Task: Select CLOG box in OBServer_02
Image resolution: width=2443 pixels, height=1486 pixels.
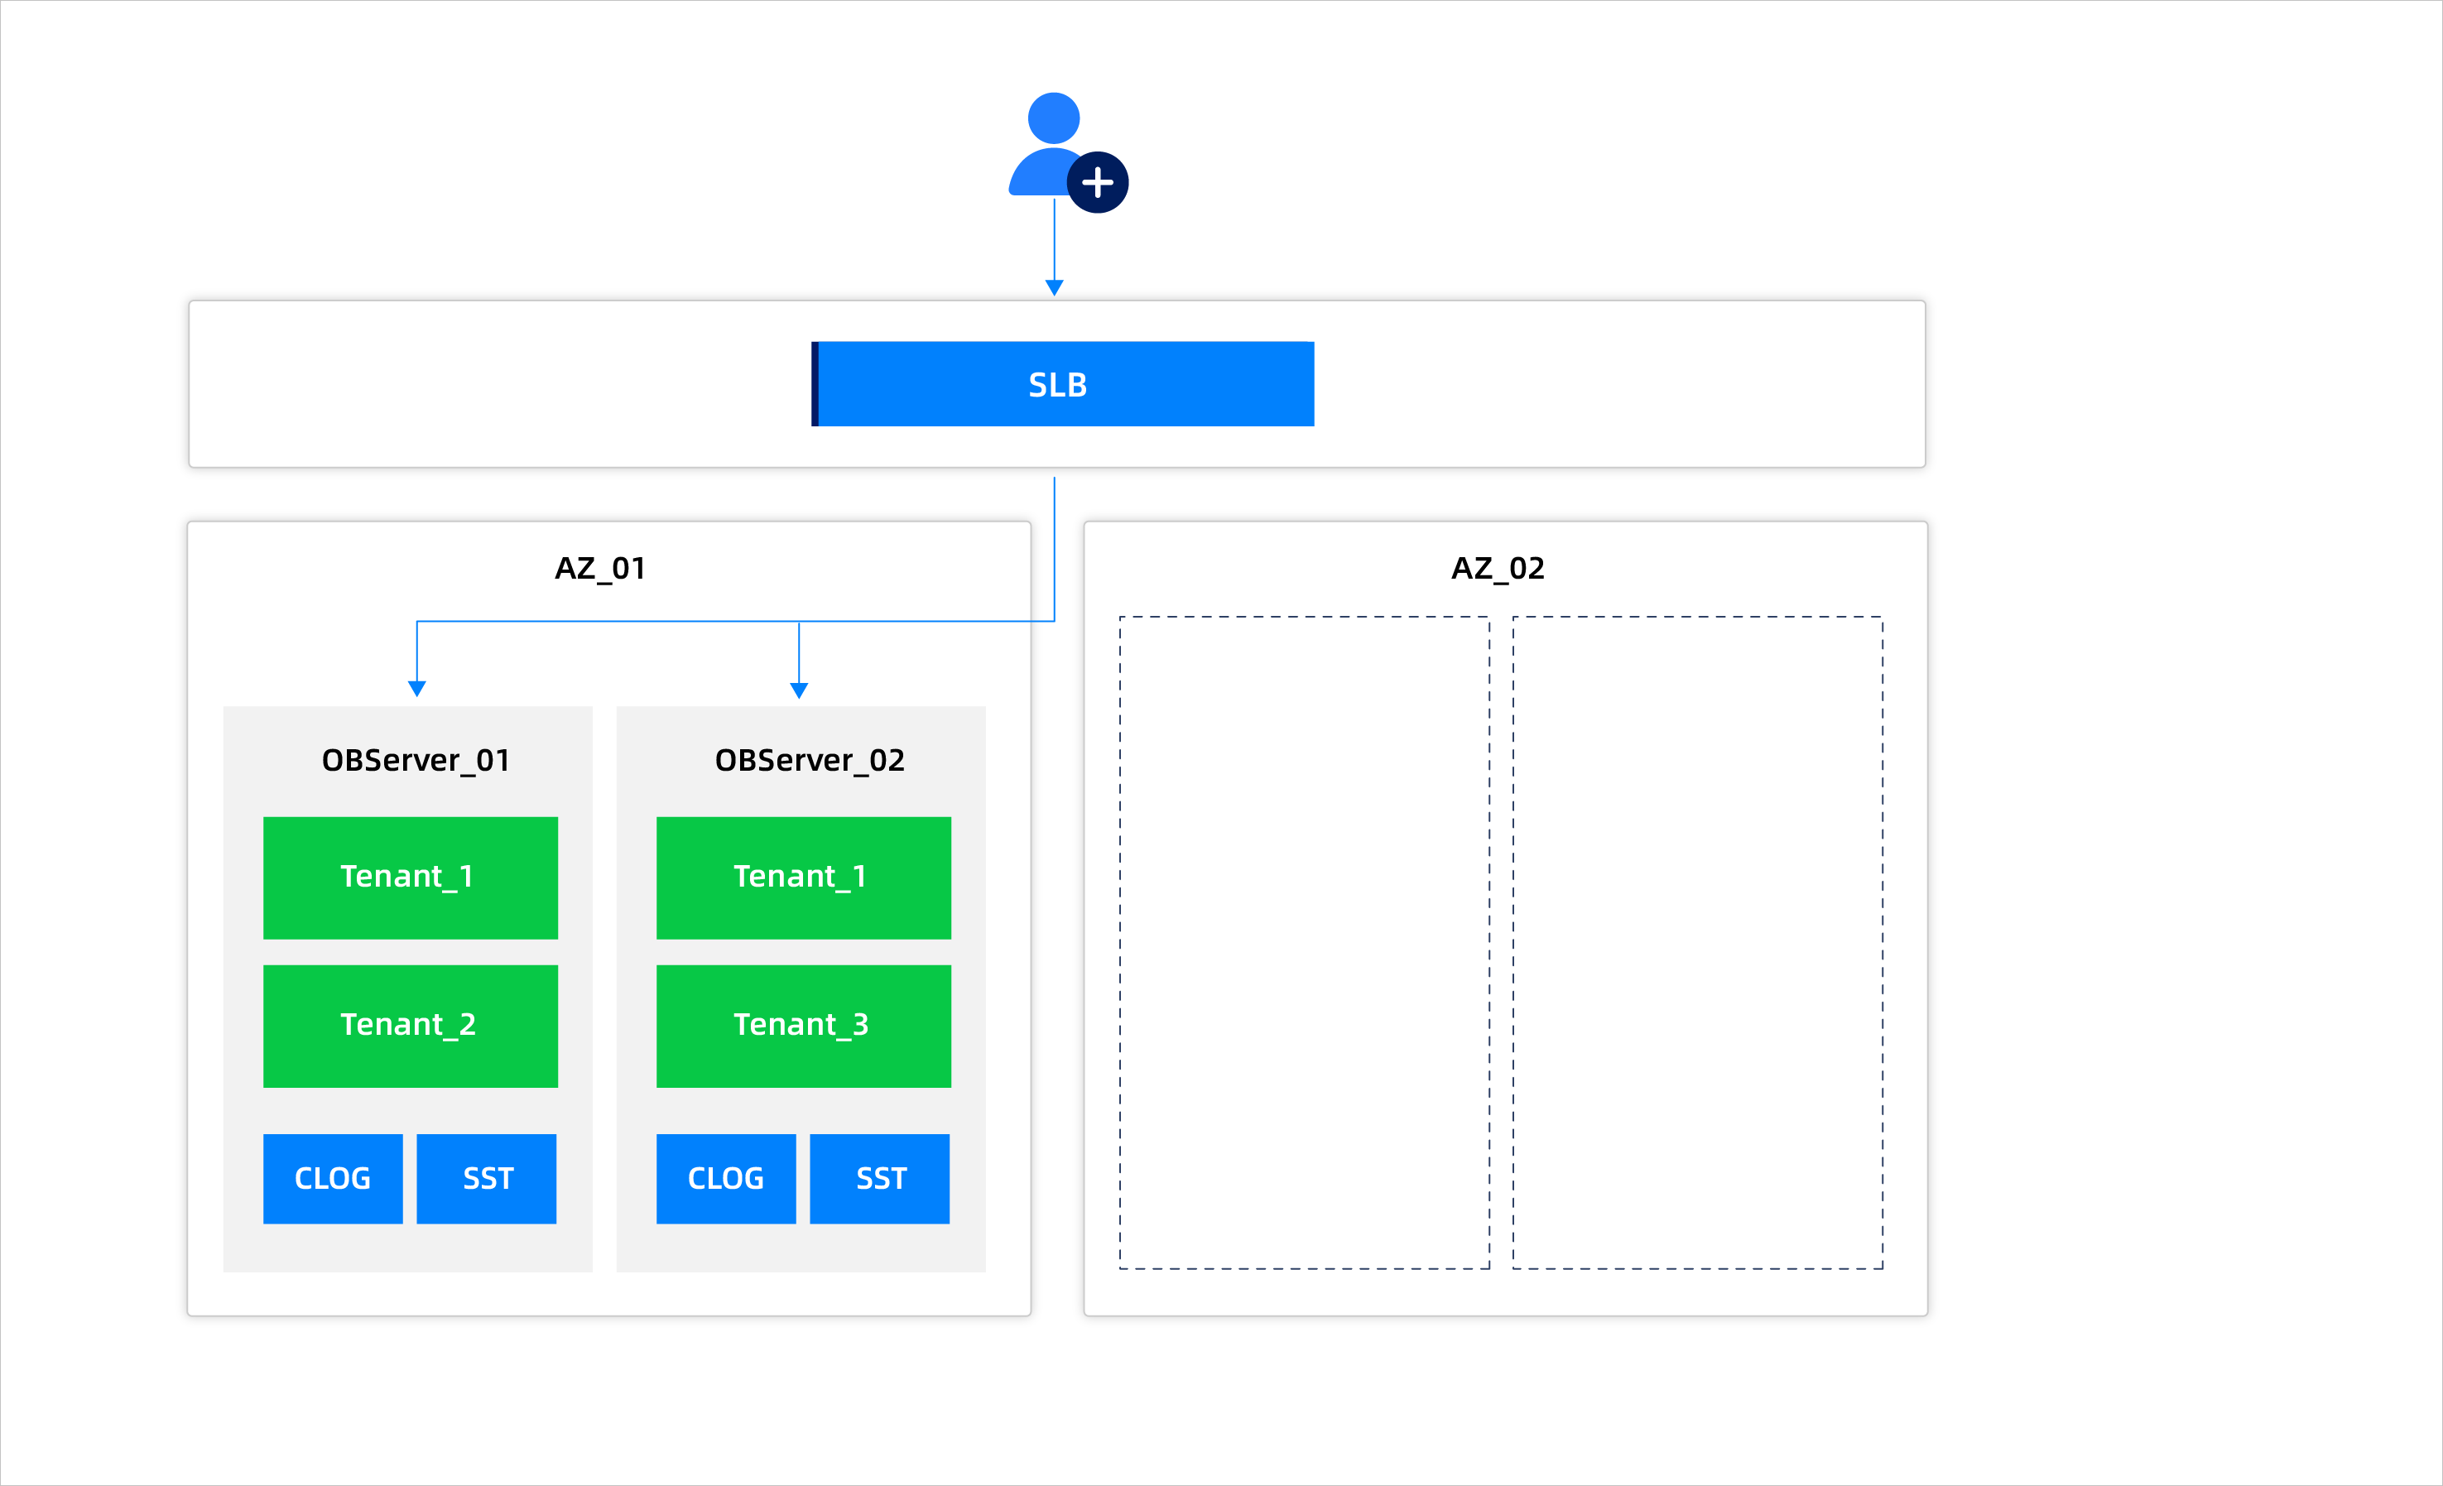Action: [726, 1178]
